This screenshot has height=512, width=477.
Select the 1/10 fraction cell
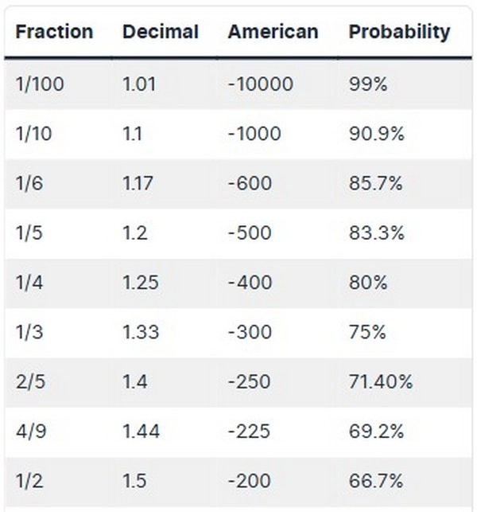click(x=33, y=133)
